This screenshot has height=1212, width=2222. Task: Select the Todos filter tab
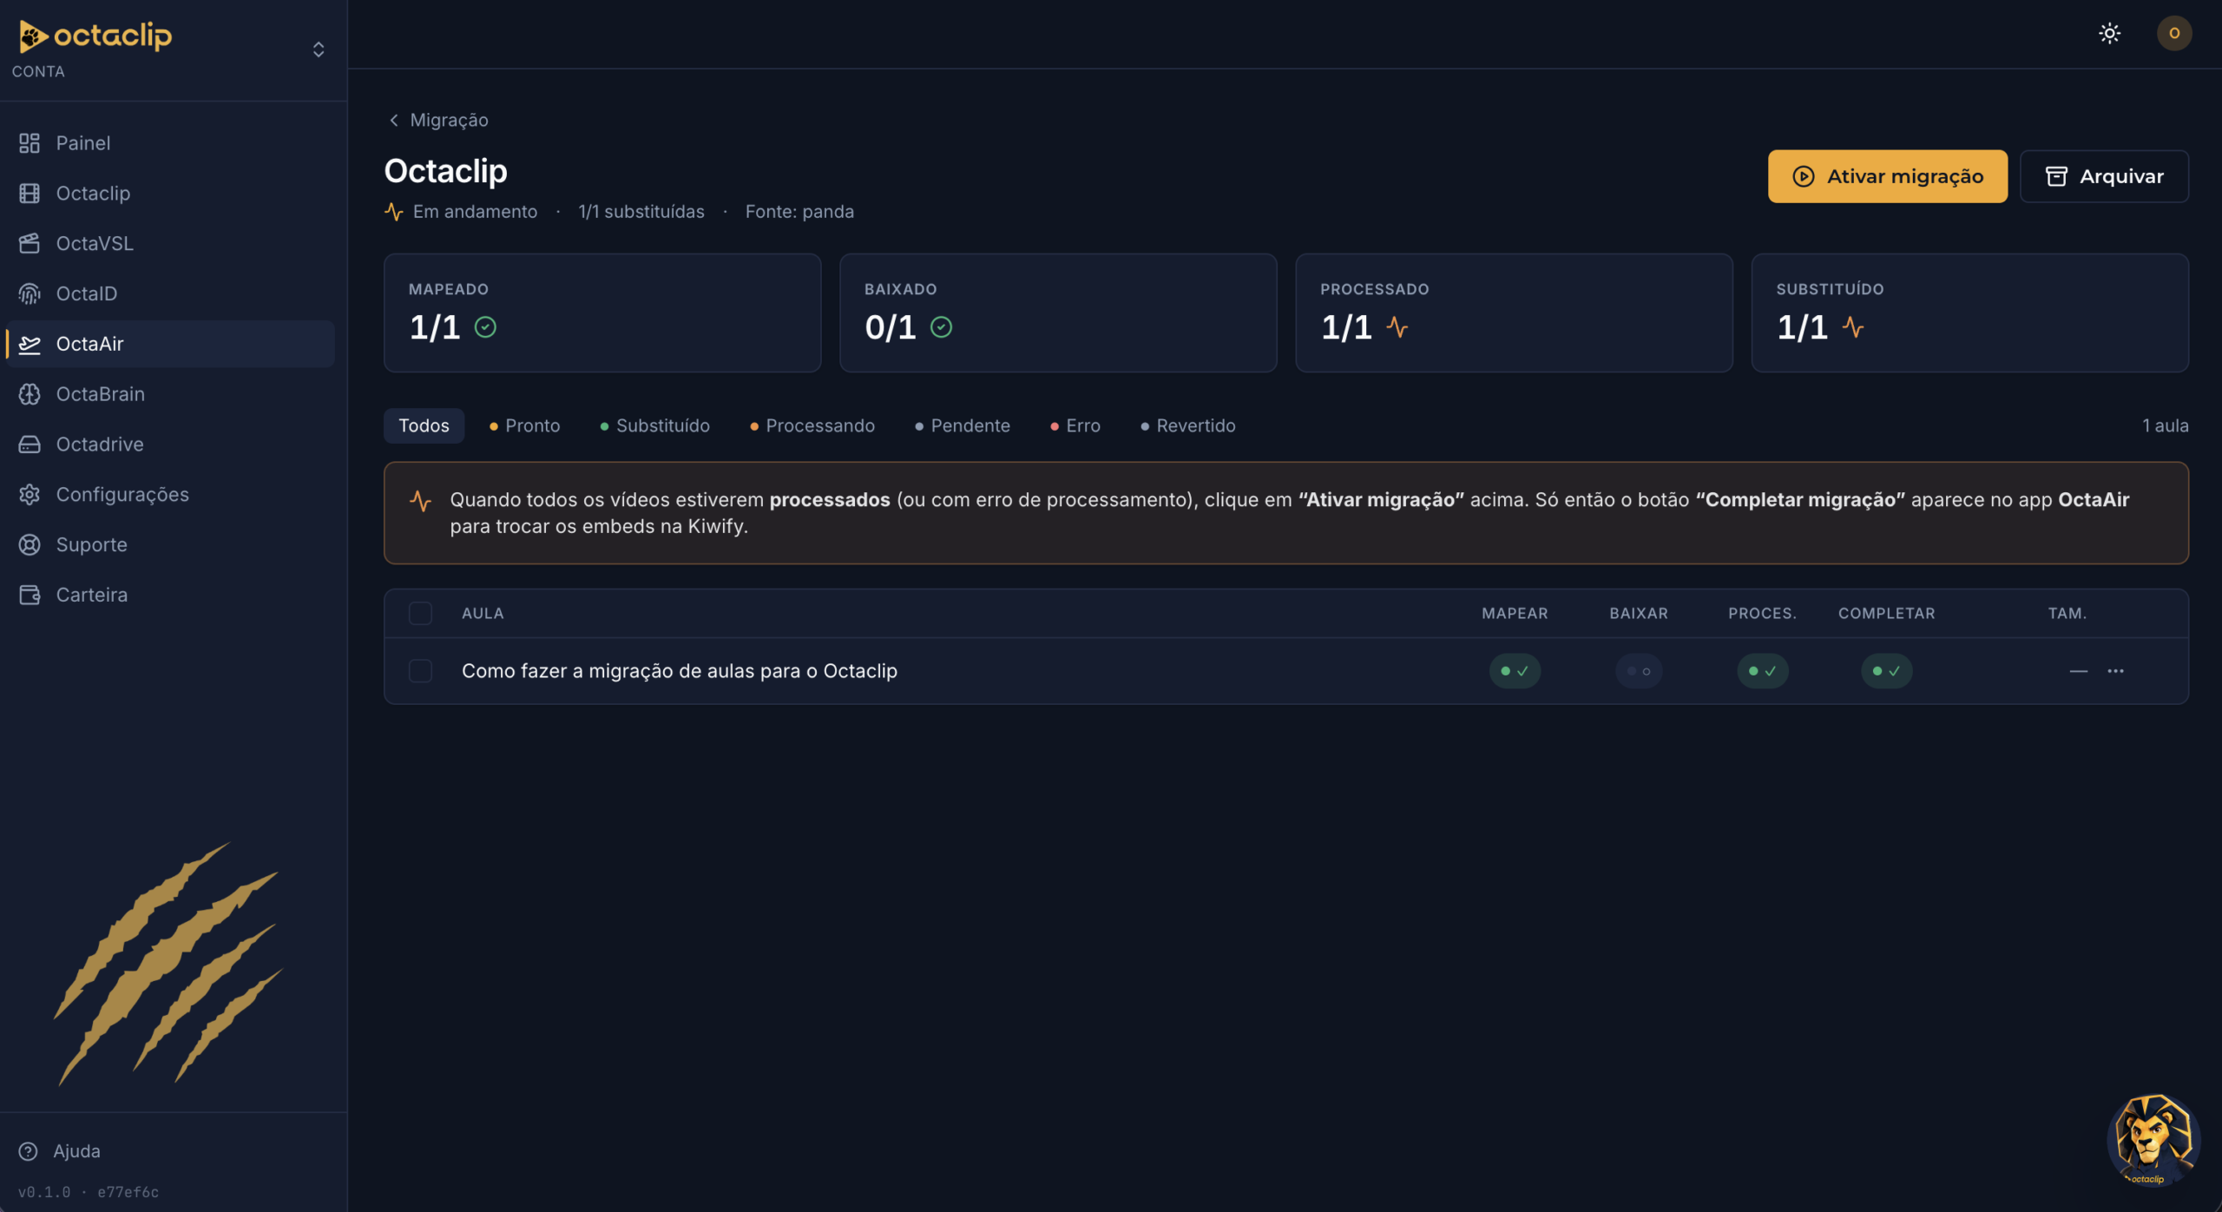(x=424, y=426)
